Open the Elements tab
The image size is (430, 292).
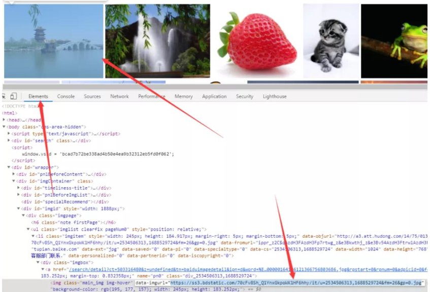pyautogui.click(x=38, y=96)
